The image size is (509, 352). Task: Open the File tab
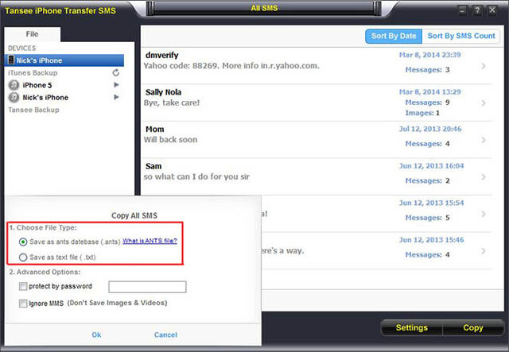(x=32, y=34)
